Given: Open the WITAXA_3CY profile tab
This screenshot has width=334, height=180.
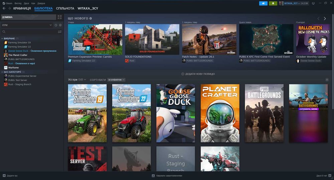Looking at the screenshot, I should pos(88,8).
